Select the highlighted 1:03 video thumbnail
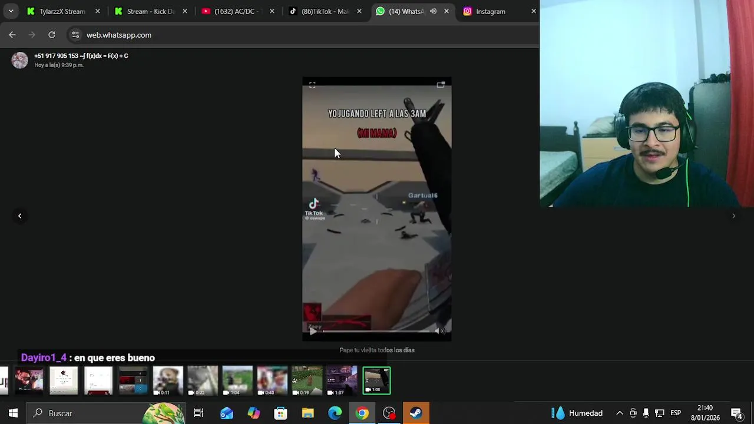The width and height of the screenshot is (754, 424). coord(376,380)
